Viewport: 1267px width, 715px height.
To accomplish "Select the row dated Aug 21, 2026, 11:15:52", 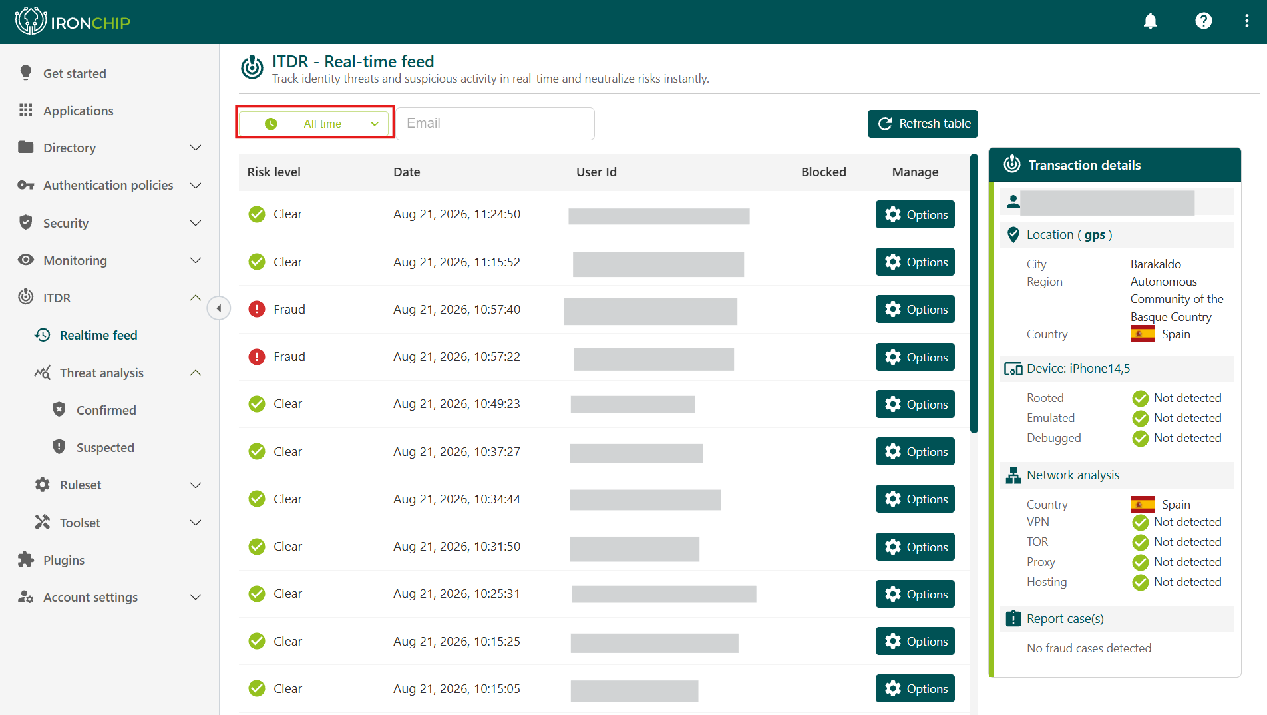I will click(603, 262).
